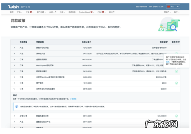Expand the 04/17/2018 penalty row chevron
The height and width of the screenshot is (134, 191).
(x=14, y=53)
